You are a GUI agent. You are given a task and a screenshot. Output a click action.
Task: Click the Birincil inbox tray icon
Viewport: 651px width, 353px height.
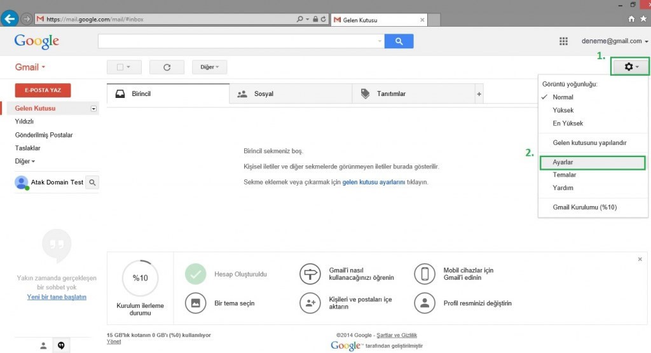120,94
